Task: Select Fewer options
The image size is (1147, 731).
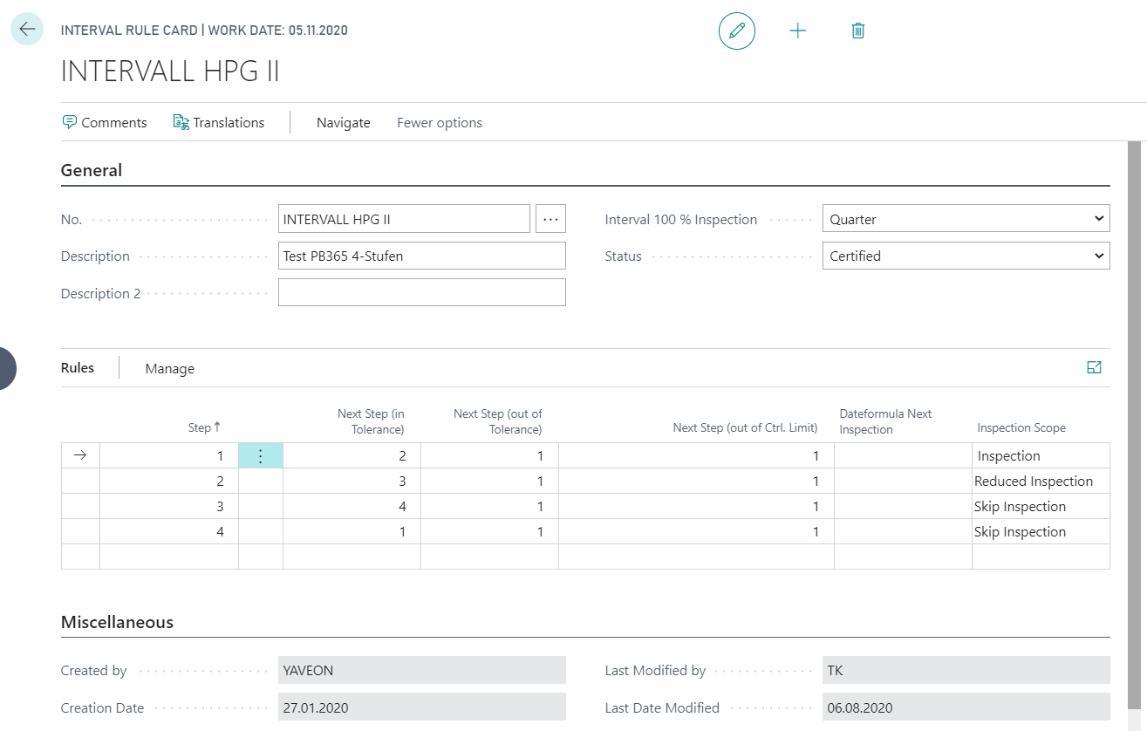Action: pyautogui.click(x=440, y=123)
